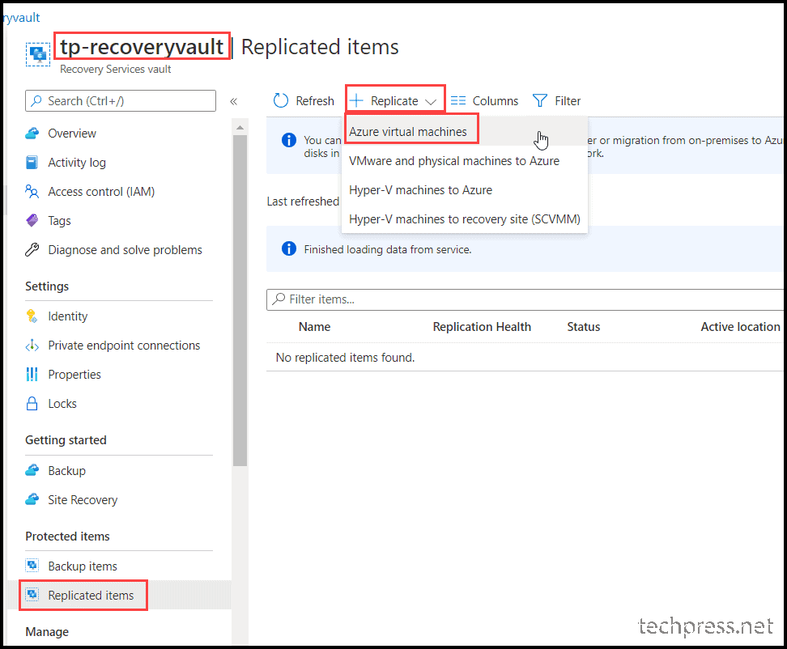This screenshot has width=787, height=649.
Task: Click the plus icon on Replicate
Action: tap(356, 101)
